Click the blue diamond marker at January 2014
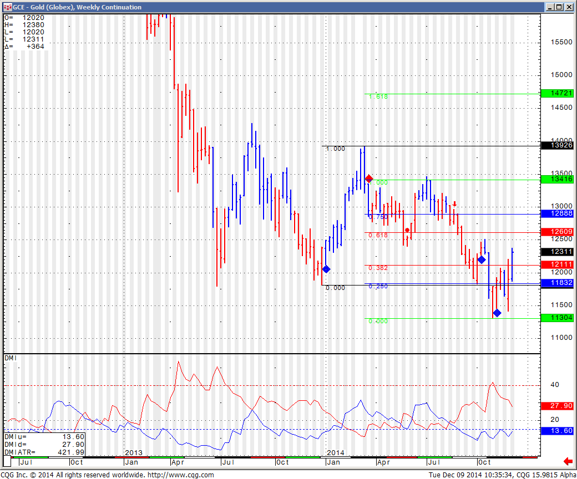Viewport: 577px width, 479px height. click(326, 269)
